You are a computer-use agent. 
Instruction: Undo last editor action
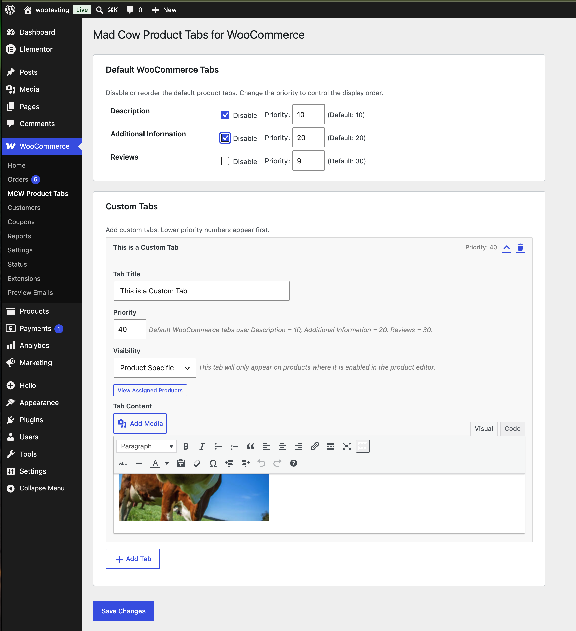coord(261,463)
